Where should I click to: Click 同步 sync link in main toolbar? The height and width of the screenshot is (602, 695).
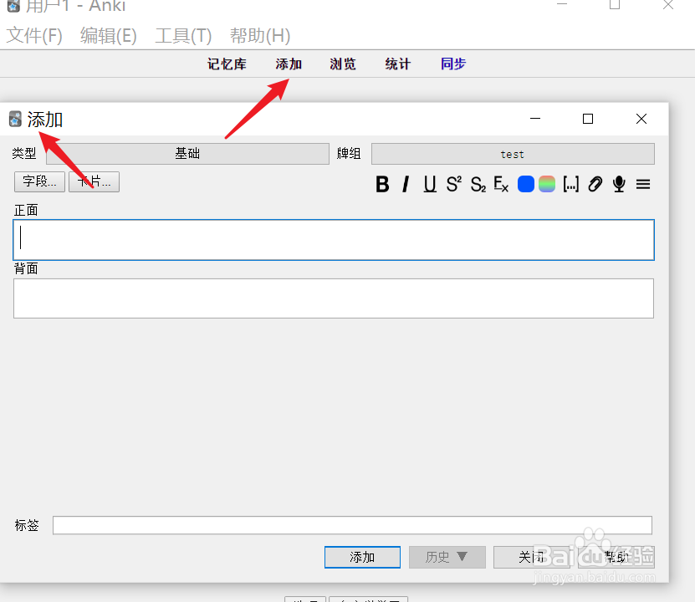pyautogui.click(x=453, y=64)
